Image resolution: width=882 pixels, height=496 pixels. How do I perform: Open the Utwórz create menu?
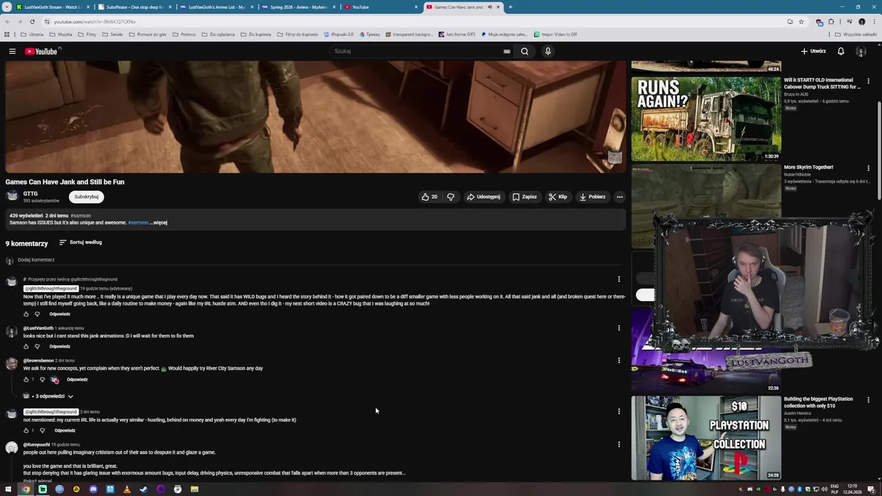click(x=813, y=51)
